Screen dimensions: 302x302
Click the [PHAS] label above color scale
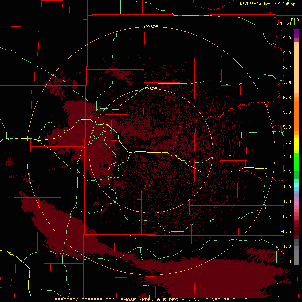point(284,23)
